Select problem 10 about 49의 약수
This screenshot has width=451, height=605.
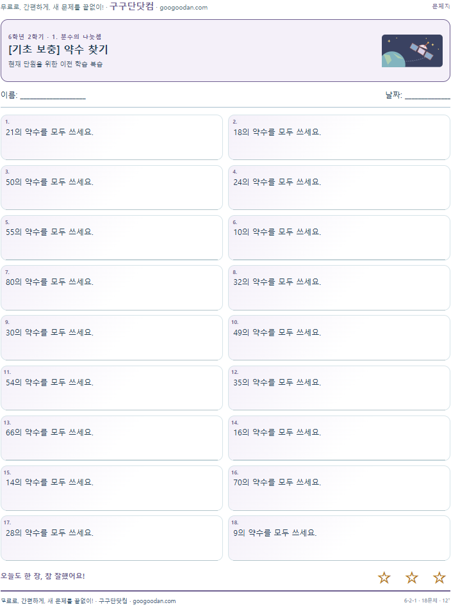coord(339,337)
